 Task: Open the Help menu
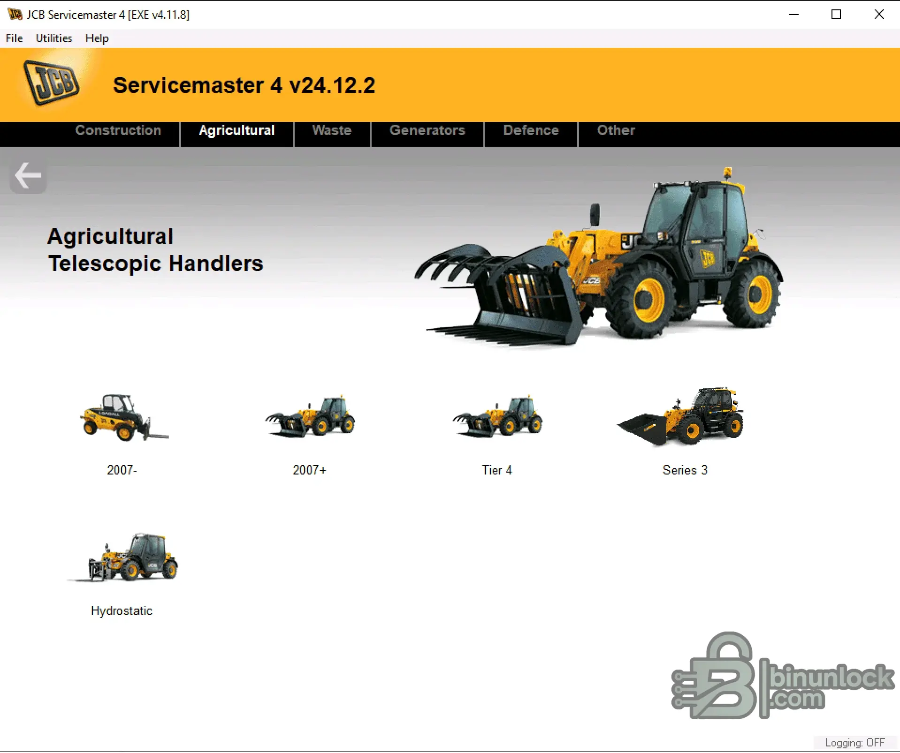(x=97, y=38)
